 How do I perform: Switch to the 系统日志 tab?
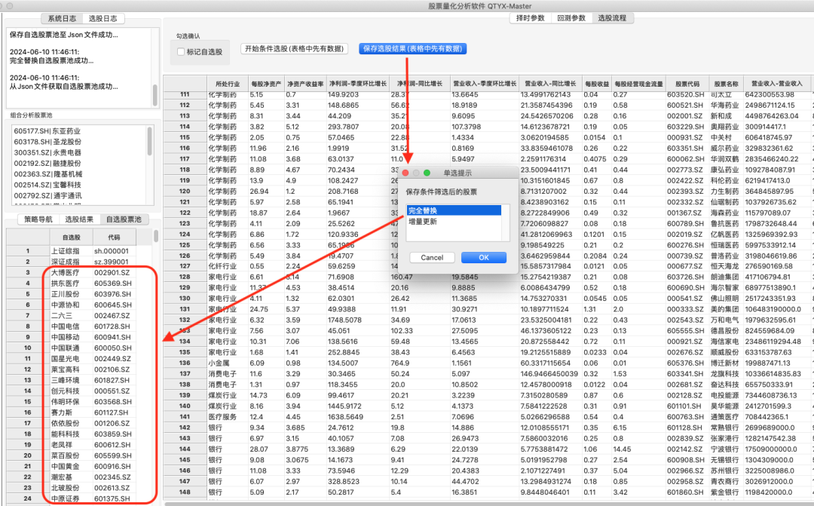66,18
